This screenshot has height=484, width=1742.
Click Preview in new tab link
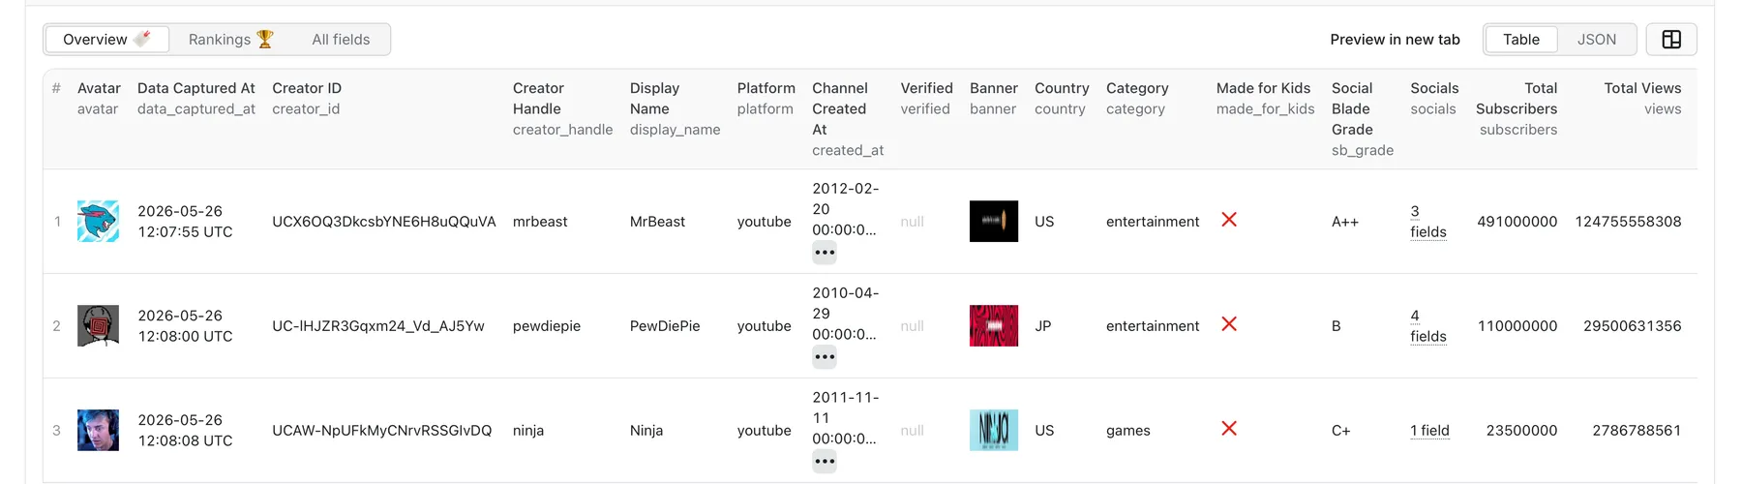point(1395,40)
